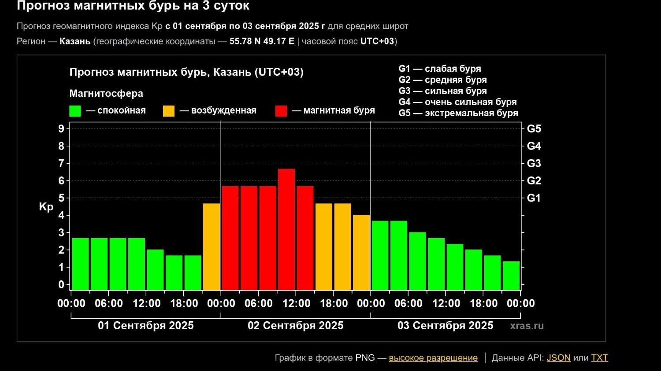
Task: Click the only orange bar on 01 September
Action: (x=212, y=246)
